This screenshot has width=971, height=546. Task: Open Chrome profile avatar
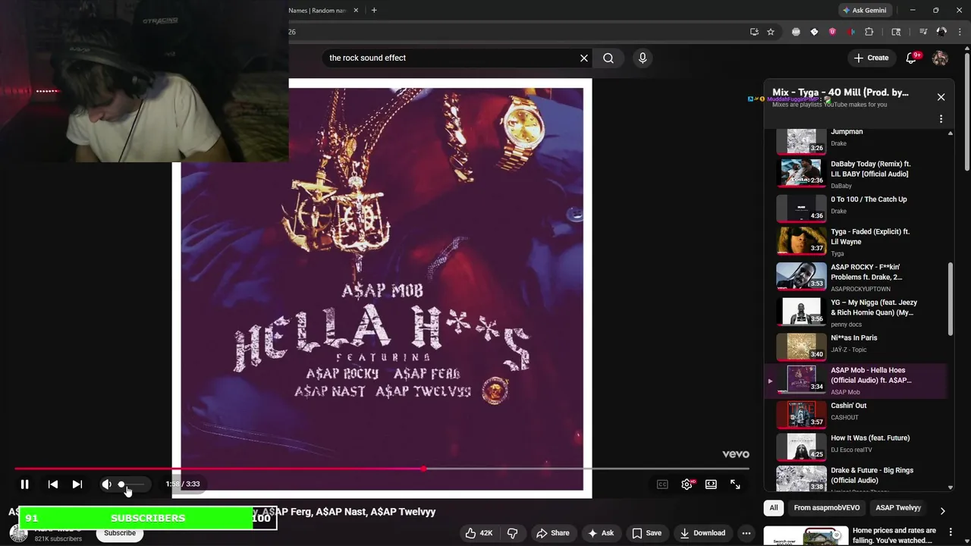click(x=941, y=32)
